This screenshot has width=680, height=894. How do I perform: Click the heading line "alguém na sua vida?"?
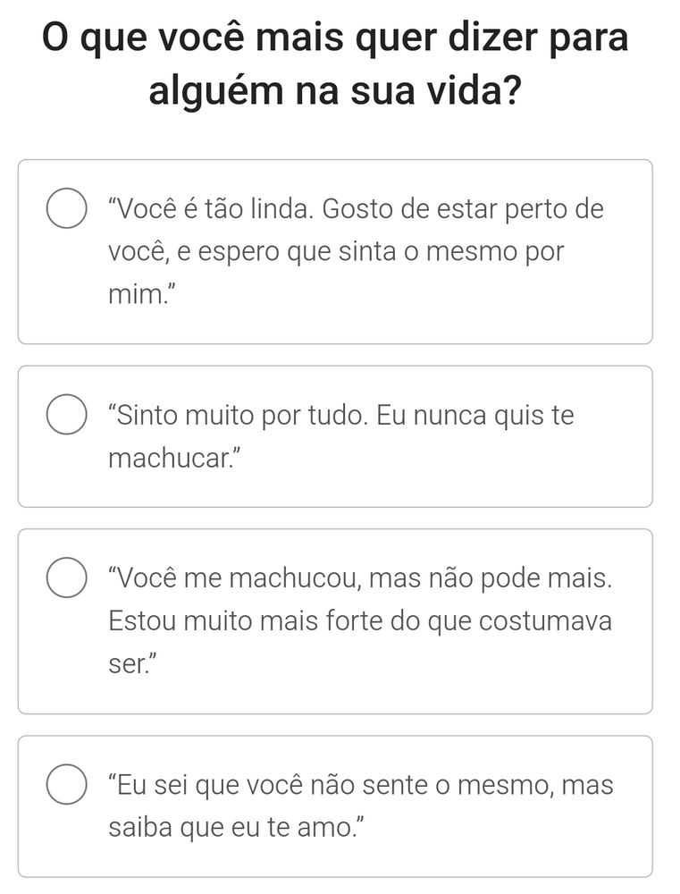click(x=335, y=91)
